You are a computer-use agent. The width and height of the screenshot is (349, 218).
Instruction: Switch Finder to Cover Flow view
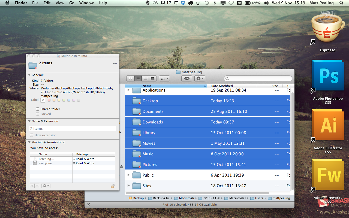pyautogui.click(x=153, y=78)
